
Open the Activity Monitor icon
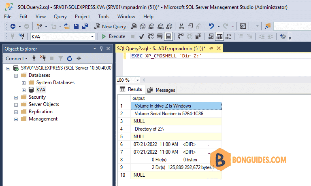pyautogui.click(x=243, y=26)
